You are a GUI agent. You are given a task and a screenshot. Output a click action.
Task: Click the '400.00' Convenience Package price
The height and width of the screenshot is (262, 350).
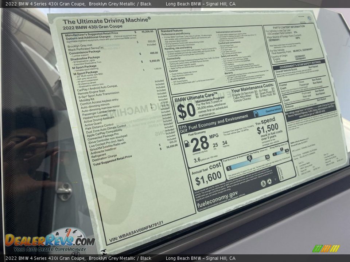pos(154,53)
